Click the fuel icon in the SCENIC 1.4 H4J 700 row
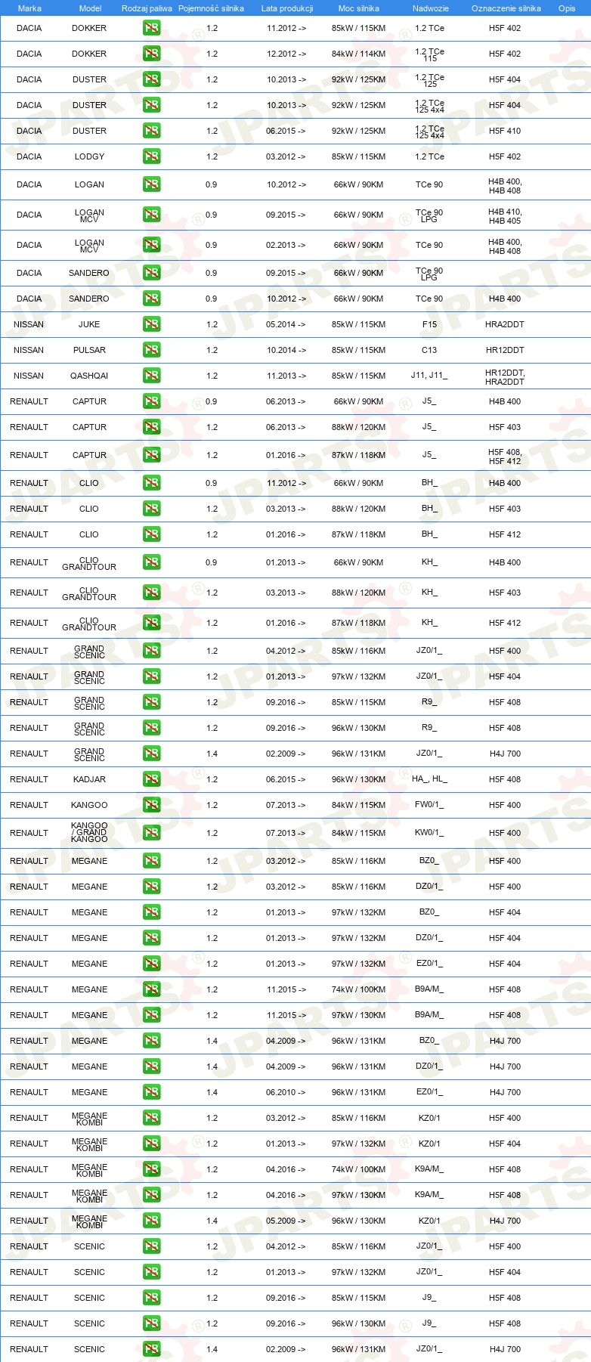Image resolution: width=591 pixels, height=1362 pixels. [151, 1349]
